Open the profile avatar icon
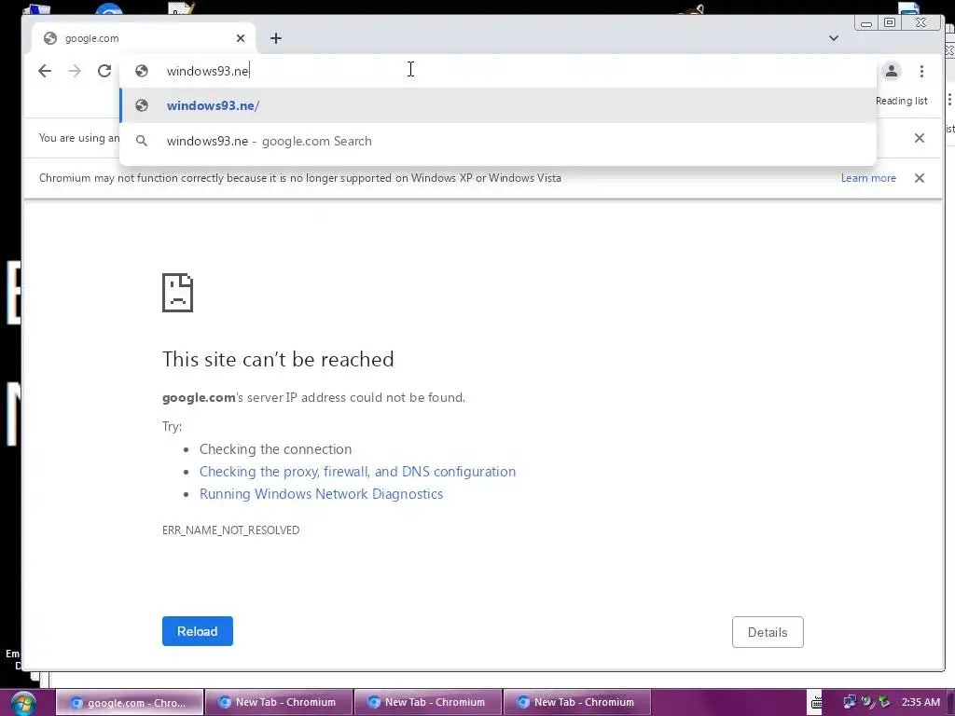This screenshot has height=716, width=955. coord(891,71)
